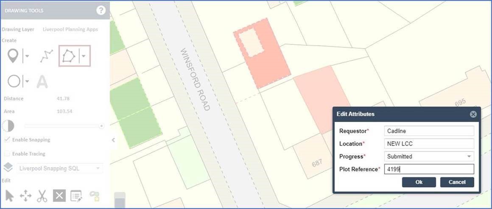Click WINSFORD ROAD label on map
This screenshot has width=492, height=209.
pos(195,79)
